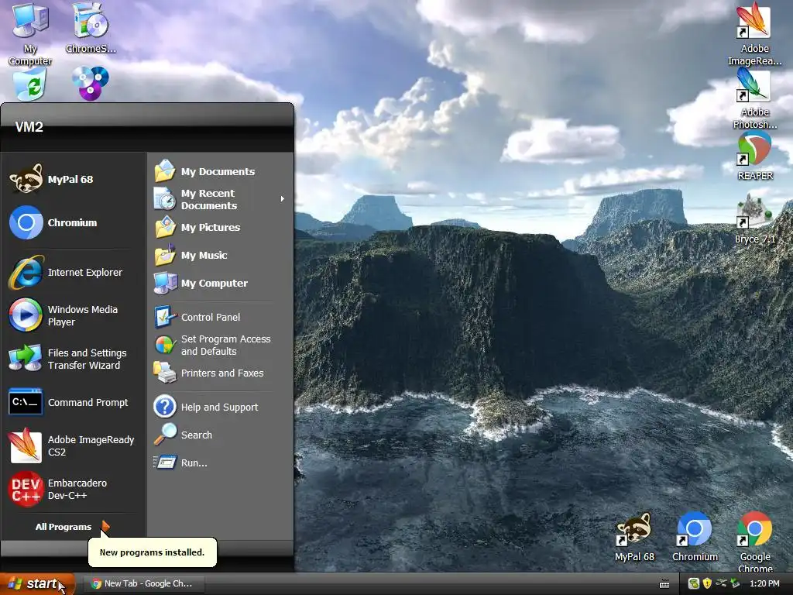793x595 pixels.
Task: Expand My Recent Documents submenu arrow
Action: 282,199
